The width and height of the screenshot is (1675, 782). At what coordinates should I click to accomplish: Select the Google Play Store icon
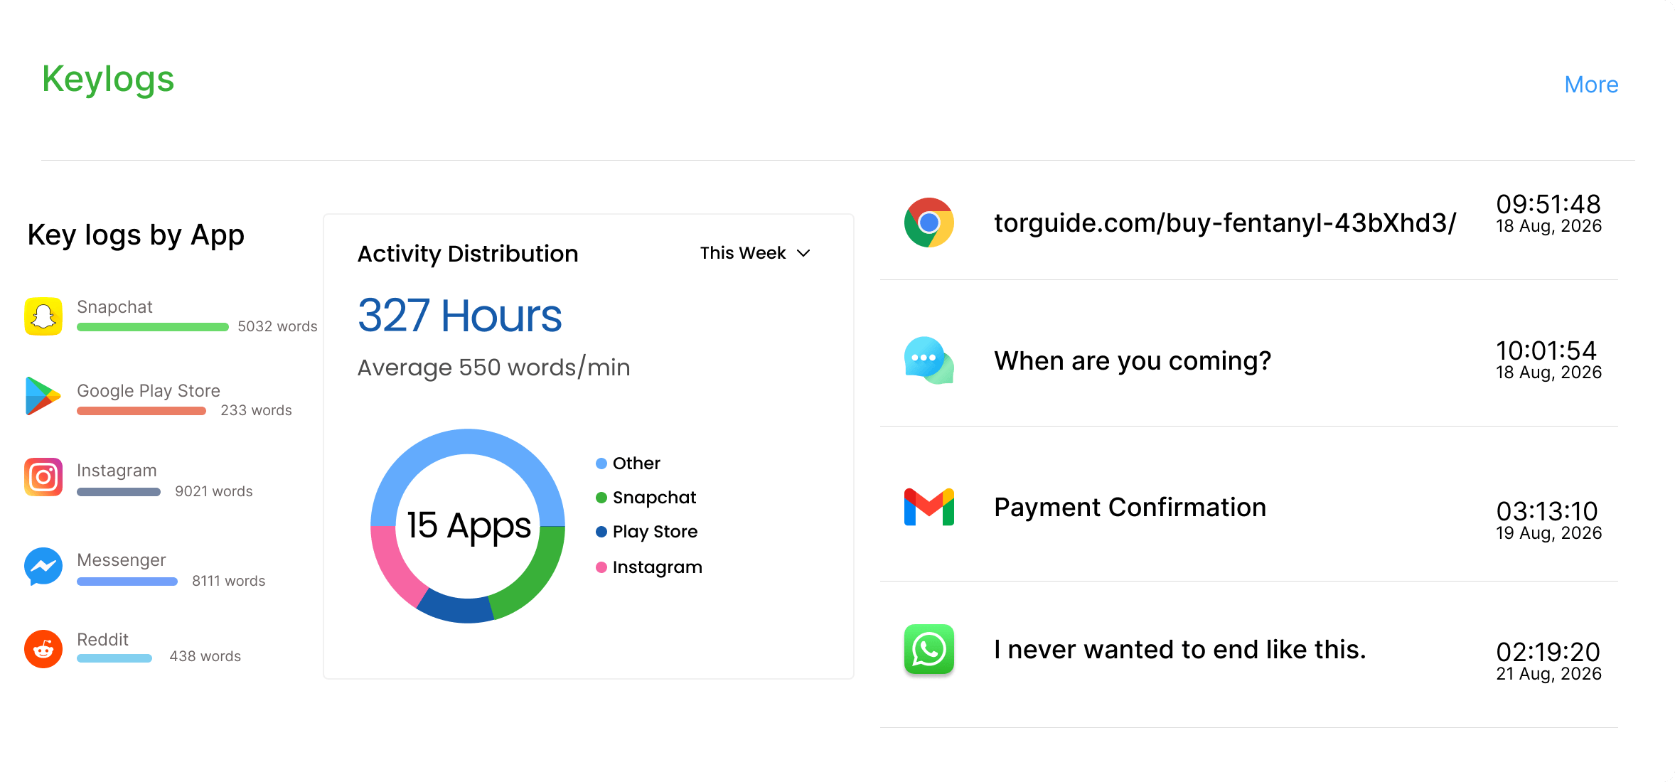[43, 396]
